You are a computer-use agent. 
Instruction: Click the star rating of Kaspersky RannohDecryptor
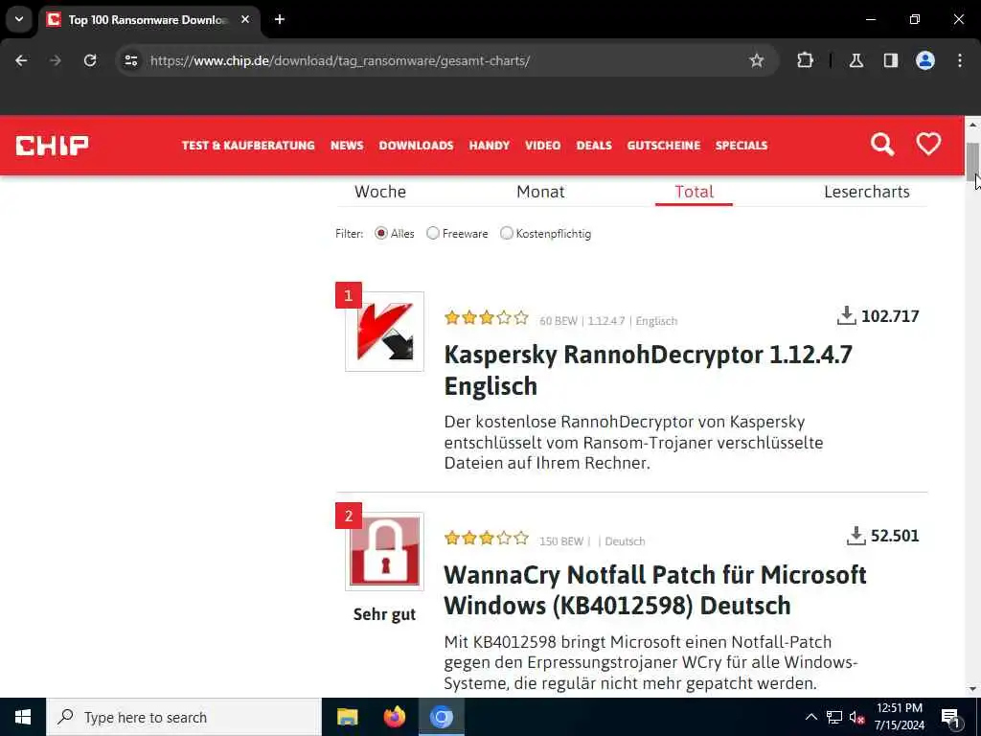[x=486, y=318]
